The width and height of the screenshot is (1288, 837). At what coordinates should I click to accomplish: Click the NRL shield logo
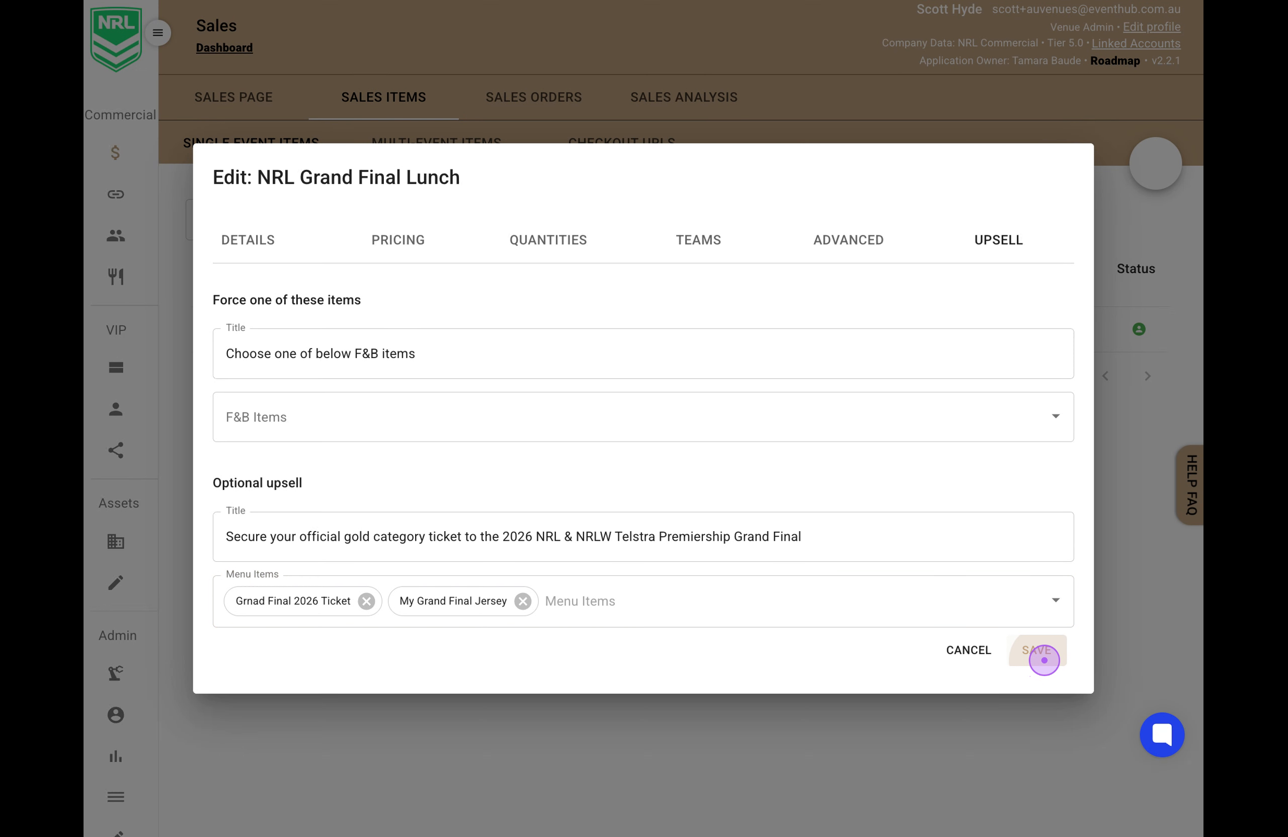coord(116,39)
